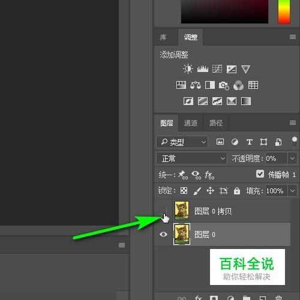Open the 正常 blend mode dropdown
This screenshot has height=300, width=300.
[x=191, y=158]
